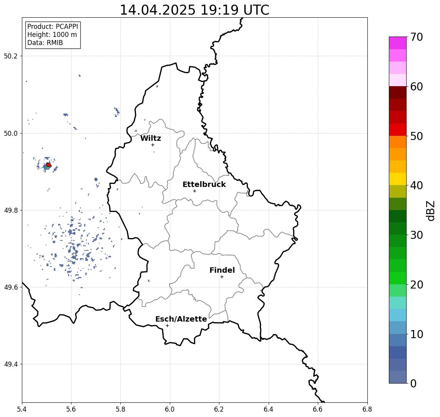
Task: Click the Findel station cross marker
Action: click(222, 277)
